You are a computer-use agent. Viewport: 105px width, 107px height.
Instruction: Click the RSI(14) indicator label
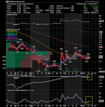tap(11, 15)
